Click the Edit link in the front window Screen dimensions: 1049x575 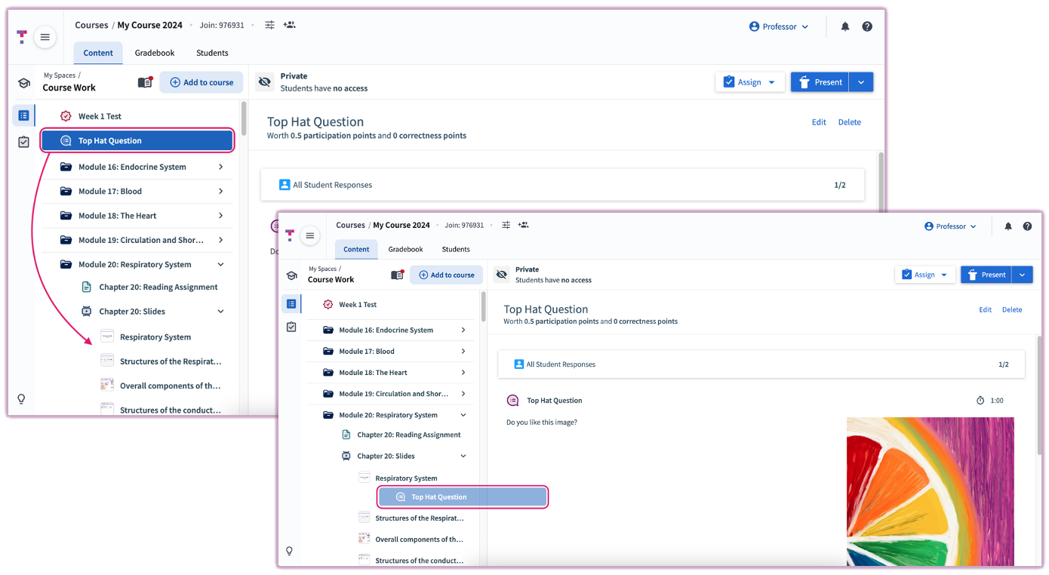coord(985,309)
